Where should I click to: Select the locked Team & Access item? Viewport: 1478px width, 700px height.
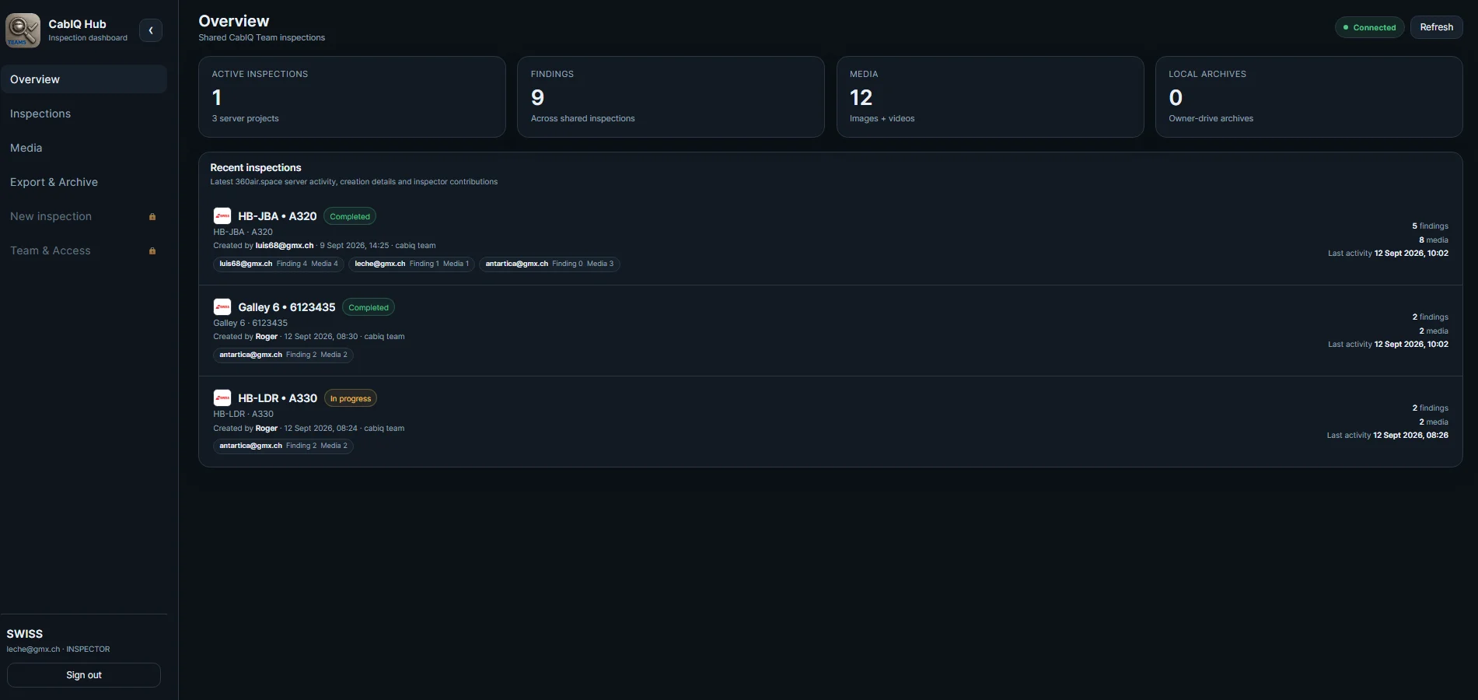click(x=84, y=250)
